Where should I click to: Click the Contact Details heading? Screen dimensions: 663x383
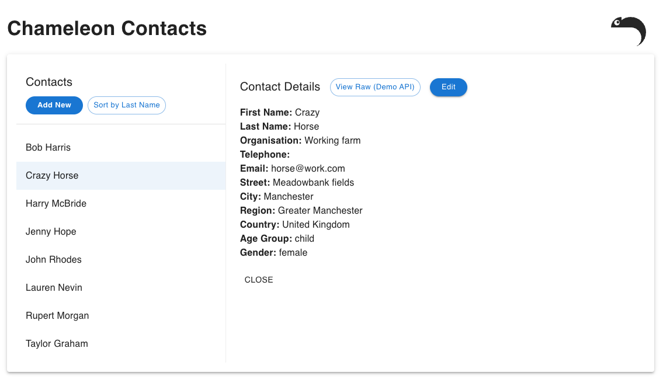(x=280, y=87)
